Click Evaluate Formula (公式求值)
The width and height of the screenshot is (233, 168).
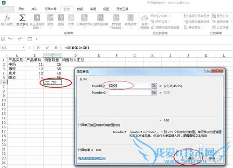[220, 27]
